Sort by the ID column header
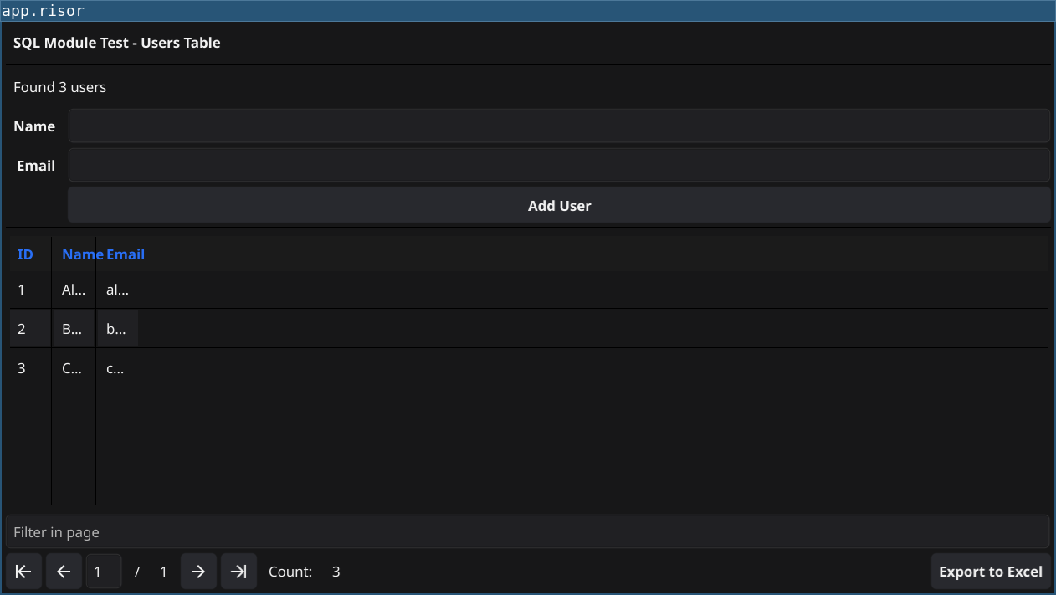1056x595 pixels. click(30, 254)
